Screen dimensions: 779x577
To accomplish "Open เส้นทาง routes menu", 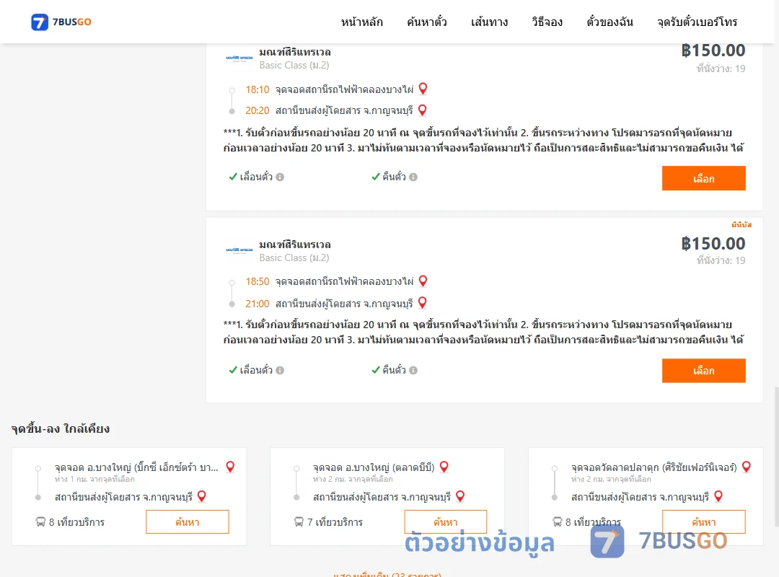I will pyautogui.click(x=489, y=22).
